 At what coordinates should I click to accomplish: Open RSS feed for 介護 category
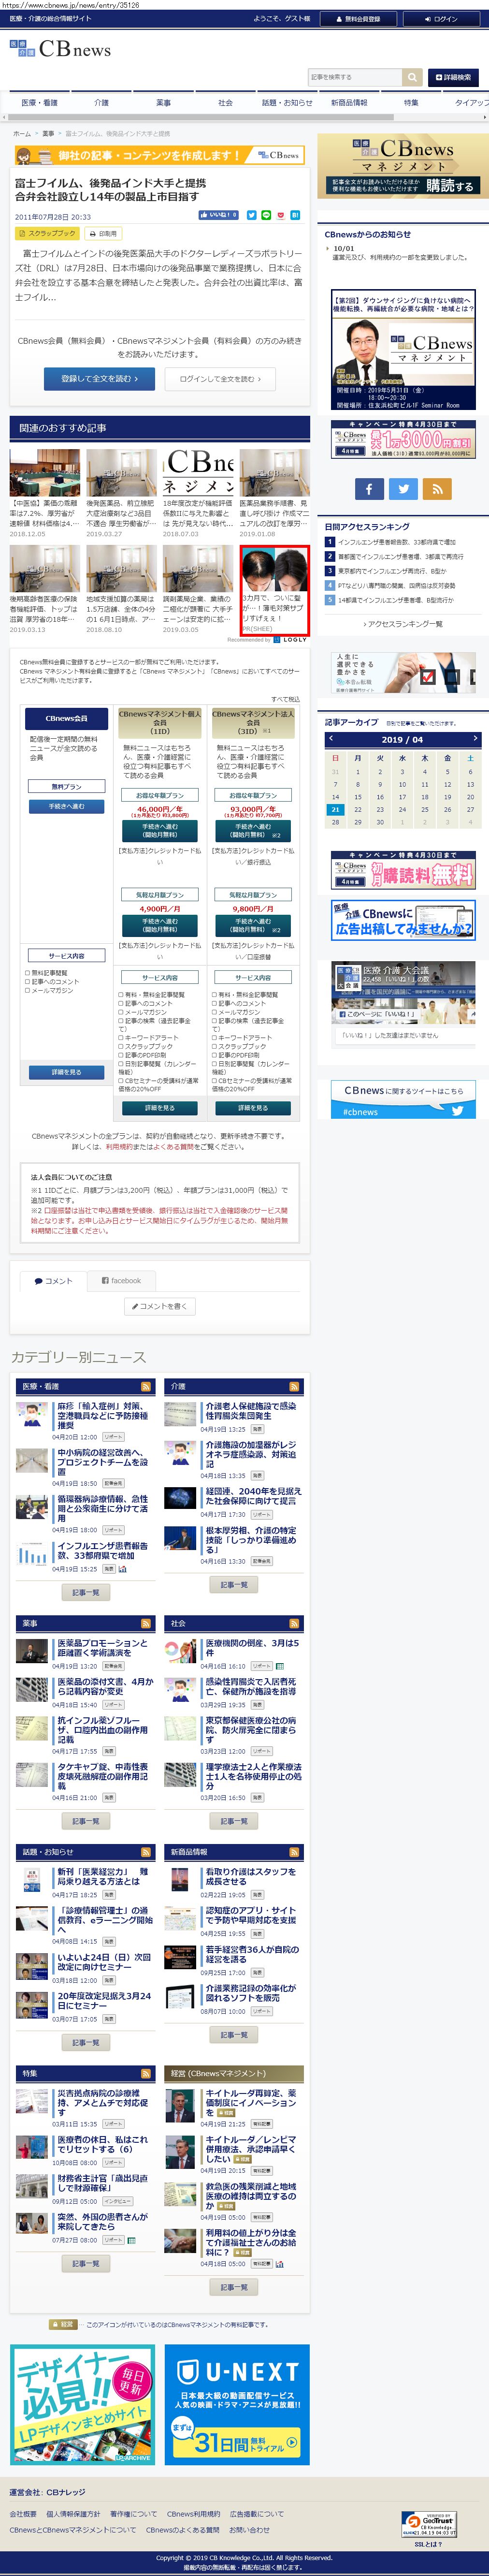pos(294,1386)
